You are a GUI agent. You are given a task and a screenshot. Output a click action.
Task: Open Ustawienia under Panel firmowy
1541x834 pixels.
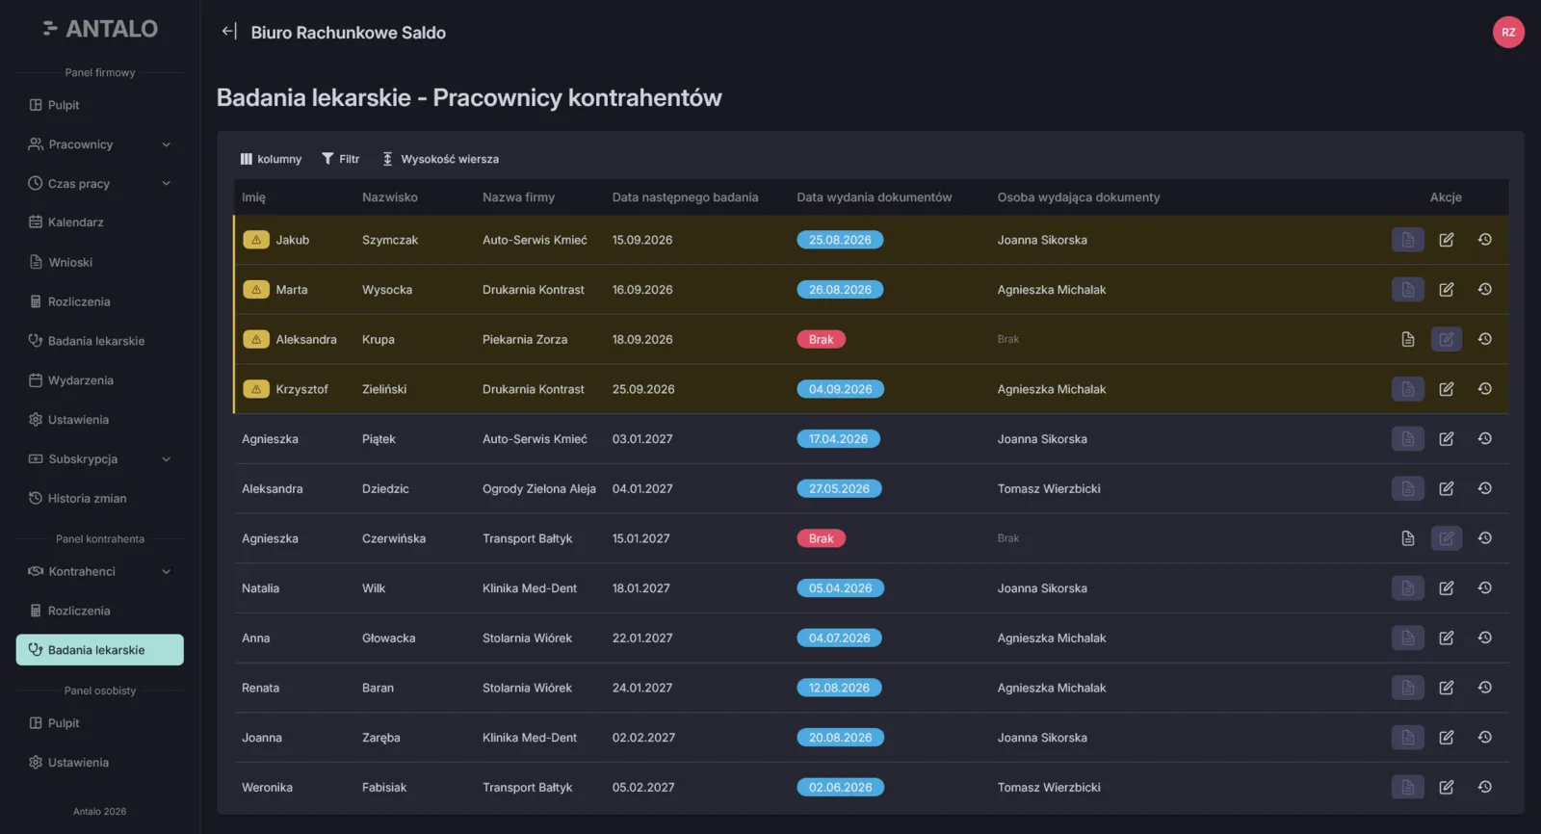100,420
